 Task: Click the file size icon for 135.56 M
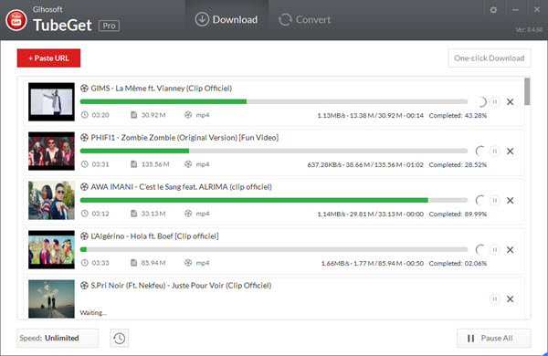pos(133,163)
